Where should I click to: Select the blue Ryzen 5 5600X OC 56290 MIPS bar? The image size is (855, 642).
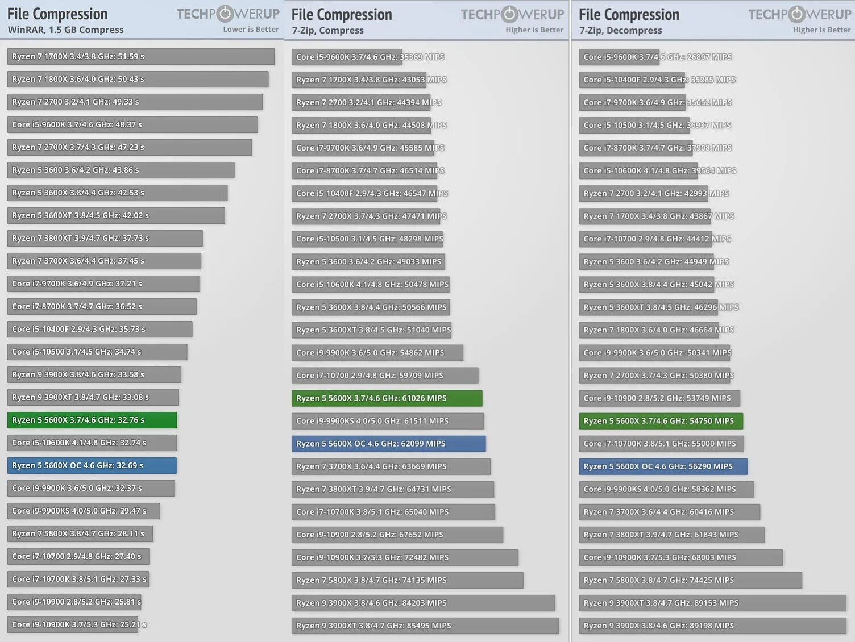pyautogui.click(x=663, y=466)
